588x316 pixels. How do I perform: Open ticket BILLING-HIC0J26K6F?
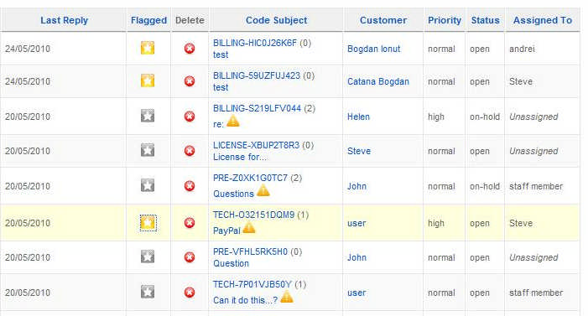(255, 43)
